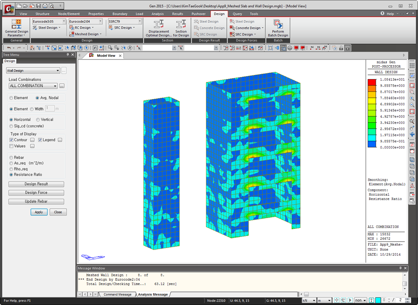
Task: Select the Width radio button
Action: [32, 109]
